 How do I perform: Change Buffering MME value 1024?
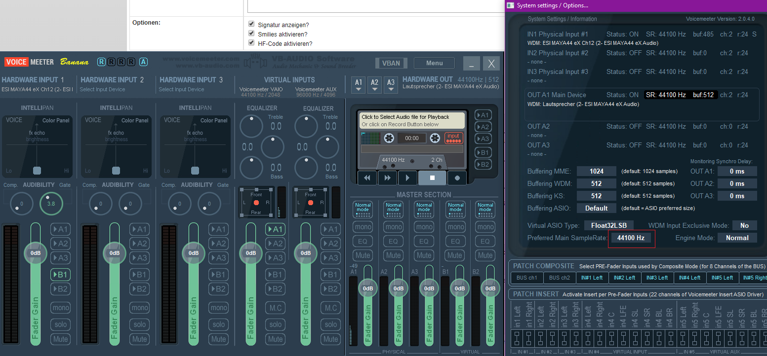coord(597,171)
